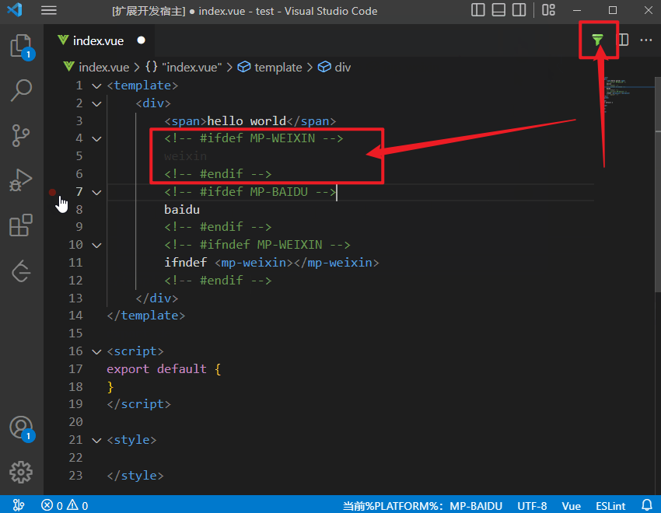Click the closing </style> tag on line 23
661x513 pixels.
coord(135,476)
